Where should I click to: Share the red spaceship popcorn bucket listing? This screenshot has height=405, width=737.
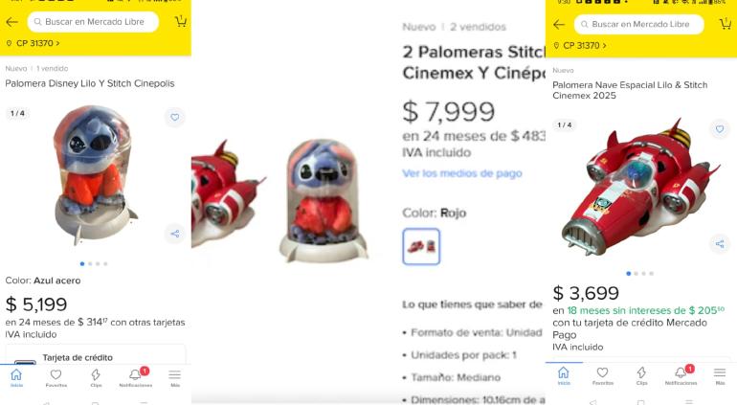coord(720,243)
